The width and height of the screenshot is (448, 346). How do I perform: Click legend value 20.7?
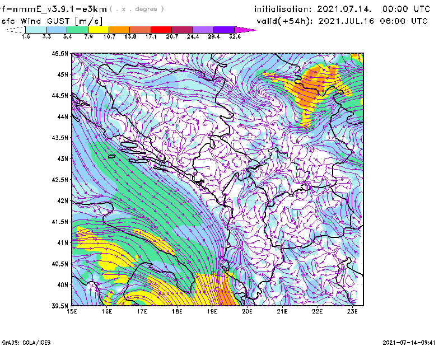click(172, 36)
